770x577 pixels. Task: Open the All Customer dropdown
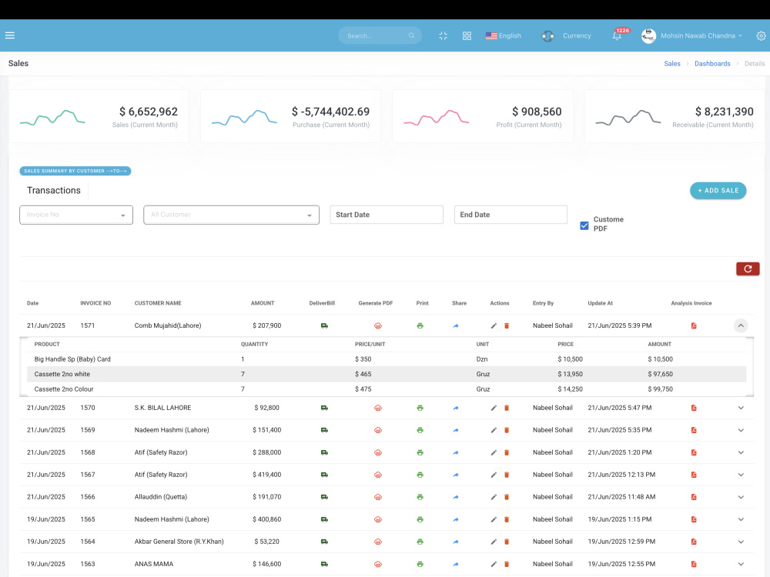click(231, 215)
